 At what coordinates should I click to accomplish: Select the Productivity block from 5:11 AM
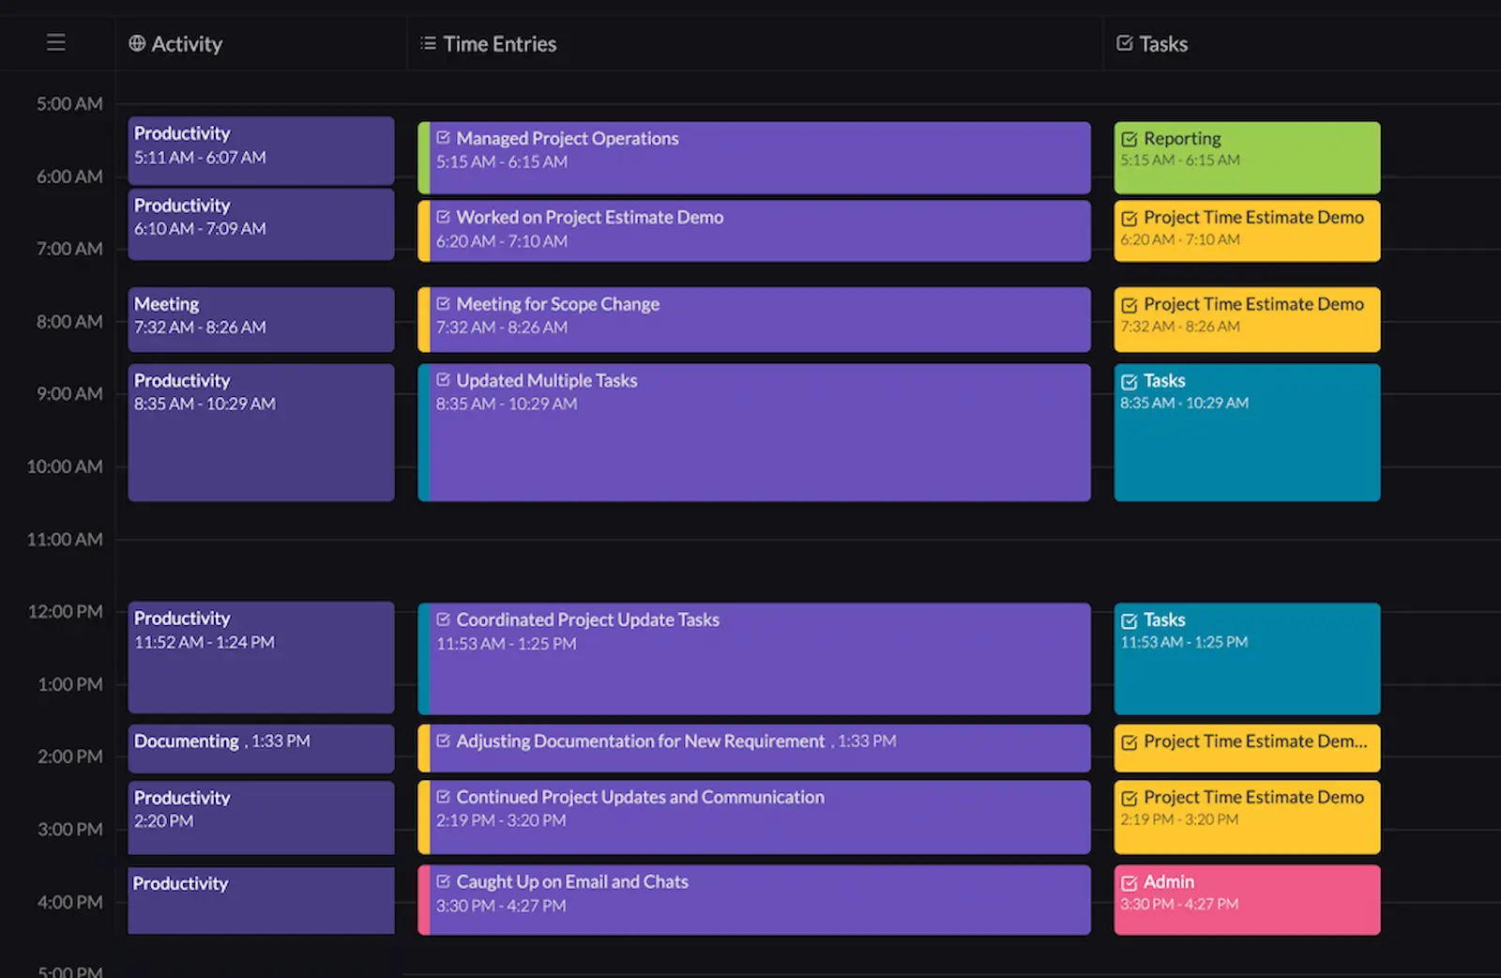(x=261, y=150)
